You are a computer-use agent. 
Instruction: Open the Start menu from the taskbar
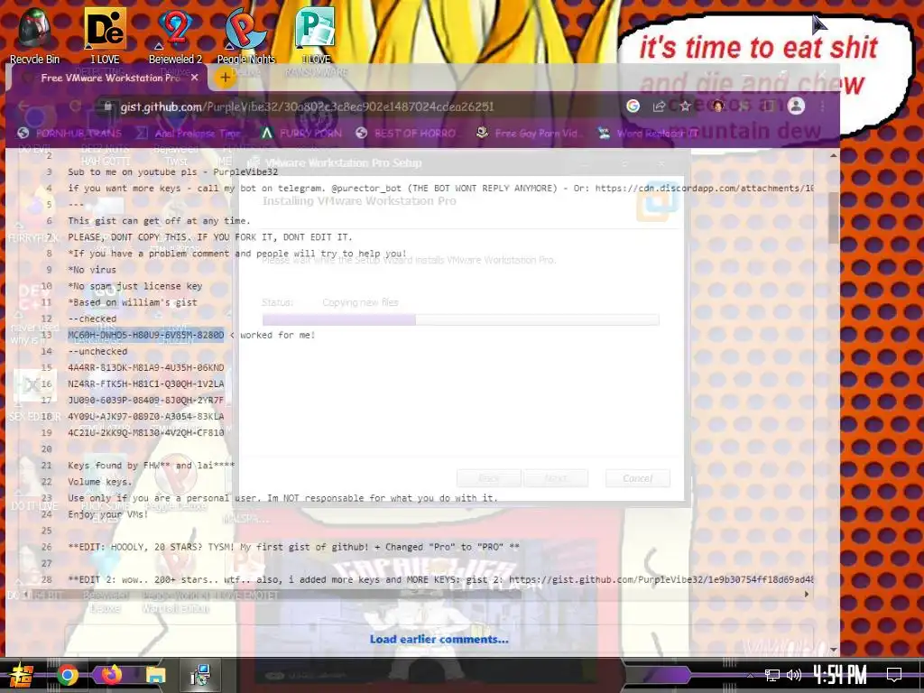(x=20, y=675)
